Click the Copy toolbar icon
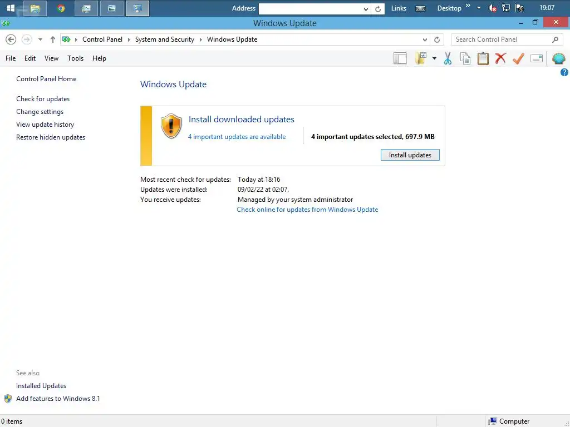This screenshot has height=427, width=570. pyautogui.click(x=465, y=58)
